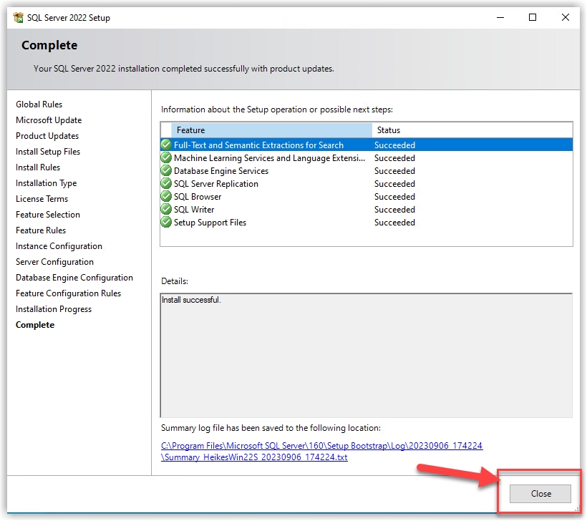This screenshot has width=587, height=521.
Task: Click Succeeded status for Setup Support Files
Action: click(x=394, y=223)
